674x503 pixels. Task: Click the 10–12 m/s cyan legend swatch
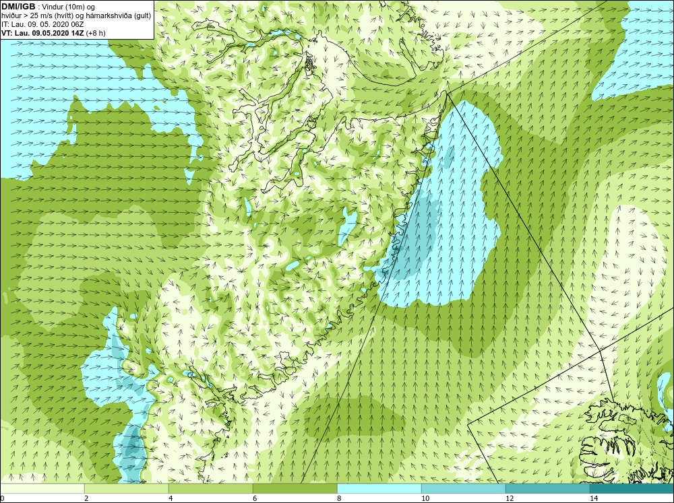pyautogui.click(x=464, y=489)
